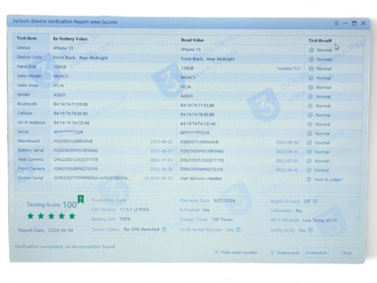The height and width of the screenshot is (283, 377).
Task: Click iOS Version 17.5.1 (21F90) value
Action: coord(134,210)
